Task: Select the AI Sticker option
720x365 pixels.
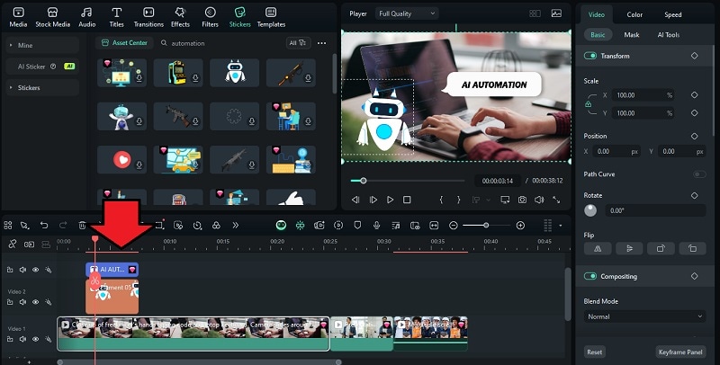Action: point(42,67)
